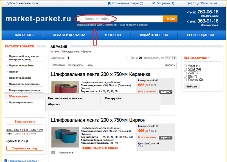Viewport: 227px width, 162px height.
Task: Click the bookmark icon beside bottom-left Отложенные товары
Action: (x=5, y=161)
